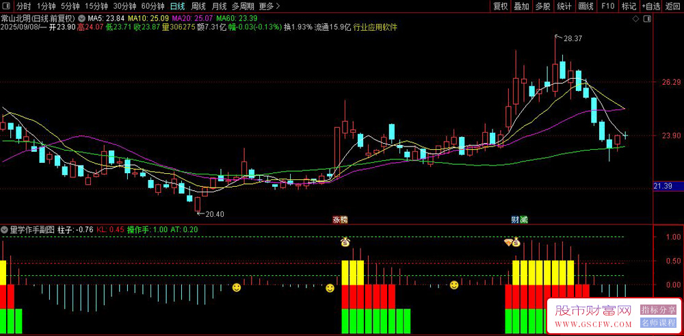Click the MA60: 23.39 indicator value
684x336 pixels.
[x=237, y=18]
